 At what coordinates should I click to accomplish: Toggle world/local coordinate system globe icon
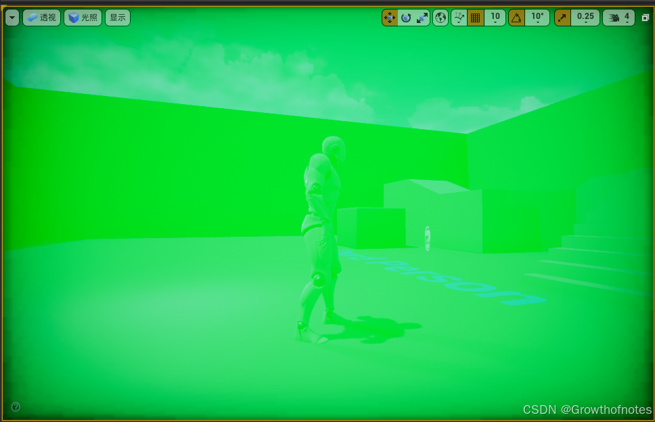441,18
